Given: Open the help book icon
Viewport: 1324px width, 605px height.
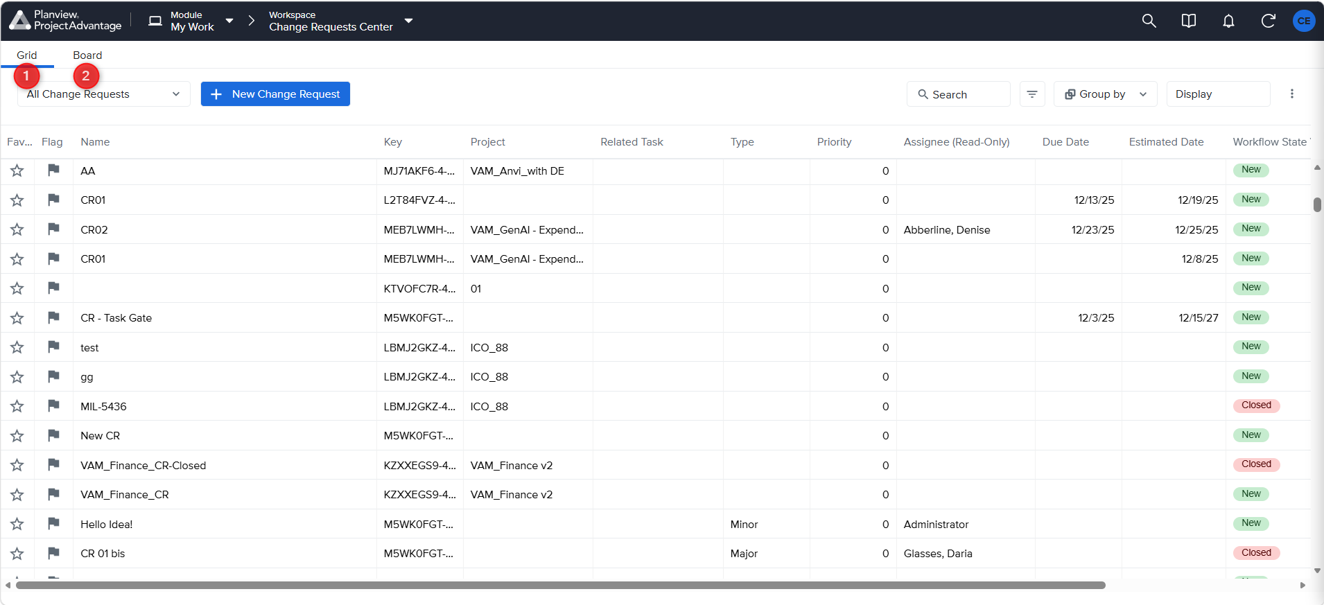Looking at the screenshot, I should pos(1188,21).
